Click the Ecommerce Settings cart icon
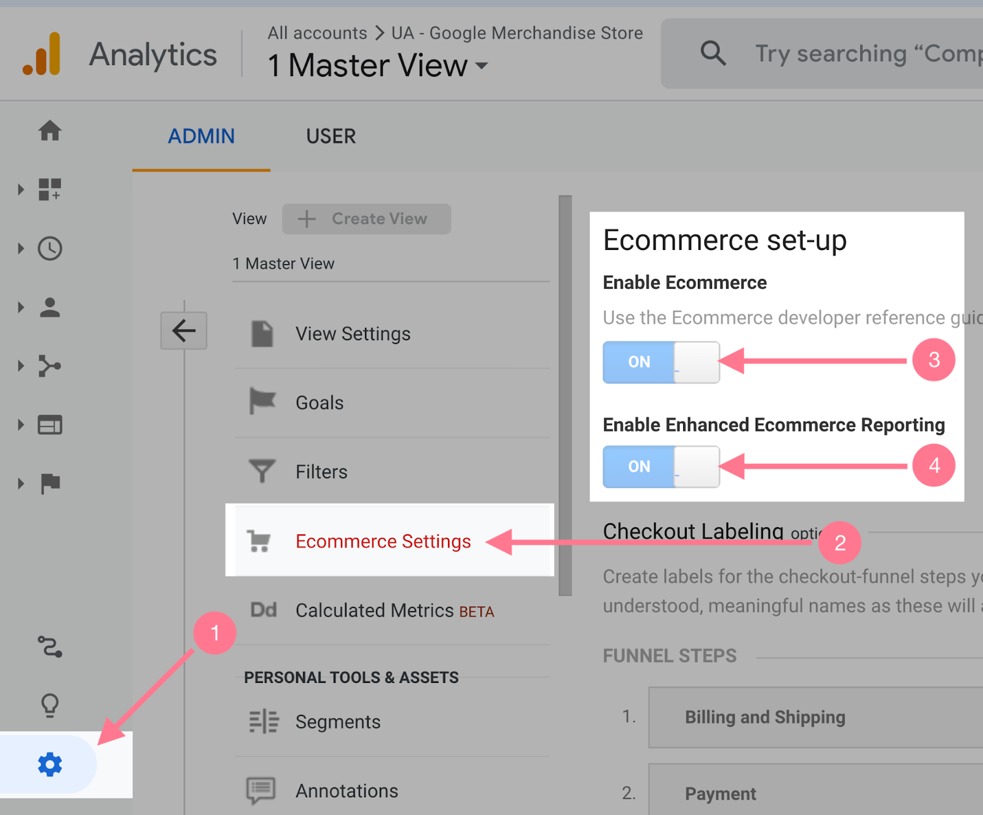The height and width of the screenshot is (815, 983). click(x=259, y=541)
